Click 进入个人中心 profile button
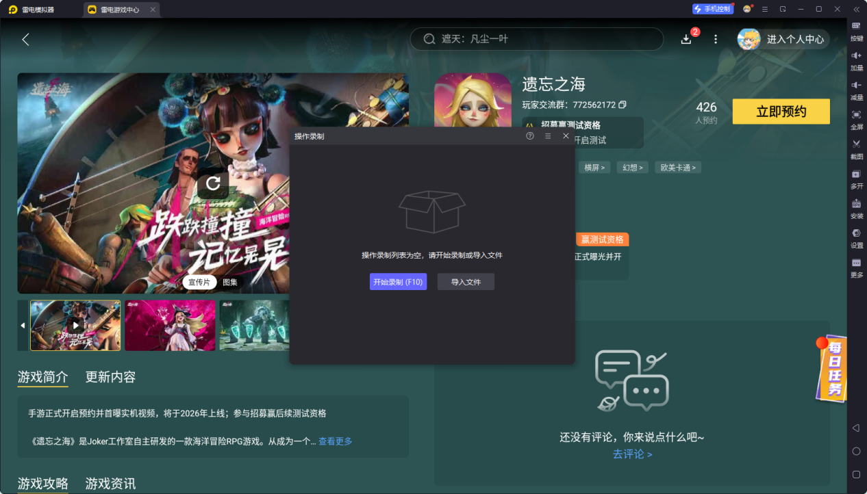This screenshot has width=867, height=494. [783, 39]
